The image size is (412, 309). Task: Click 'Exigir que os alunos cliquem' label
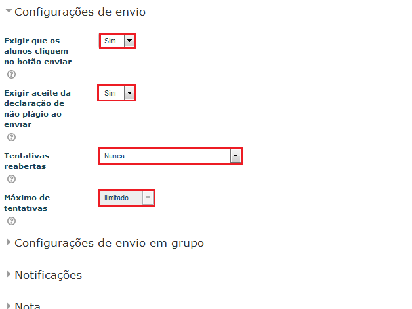[x=37, y=50]
